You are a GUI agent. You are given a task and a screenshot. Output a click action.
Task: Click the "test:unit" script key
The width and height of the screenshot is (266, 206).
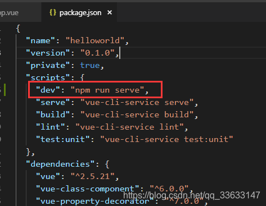click(x=63, y=139)
